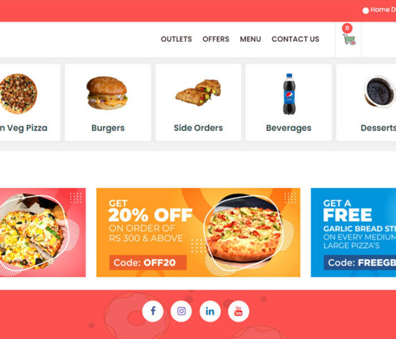This screenshot has width=396, height=339.
Task: Open the Desserts category card
Action: pyautogui.click(x=366, y=102)
